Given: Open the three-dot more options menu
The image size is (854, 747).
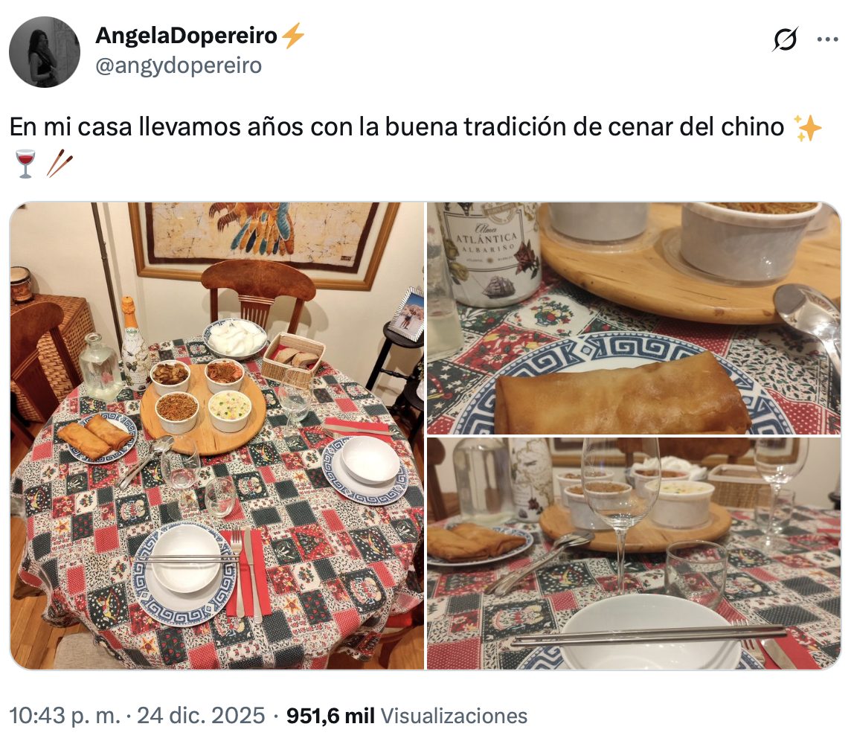Looking at the screenshot, I should click(x=827, y=39).
